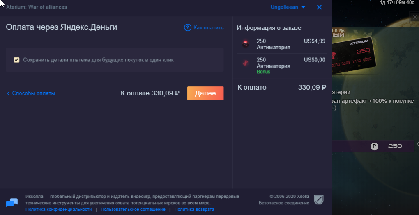Click 'Безопасное соединение' text
Viewport: 419px width, 215px height.
pyautogui.click(x=284, y=203)
